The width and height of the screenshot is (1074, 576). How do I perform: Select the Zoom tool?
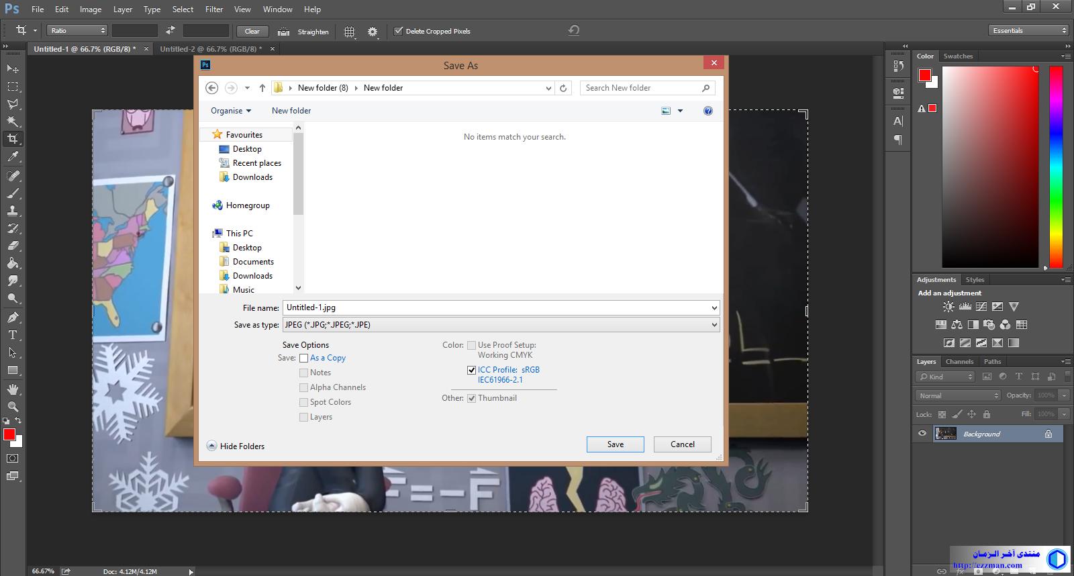(13, 407)
